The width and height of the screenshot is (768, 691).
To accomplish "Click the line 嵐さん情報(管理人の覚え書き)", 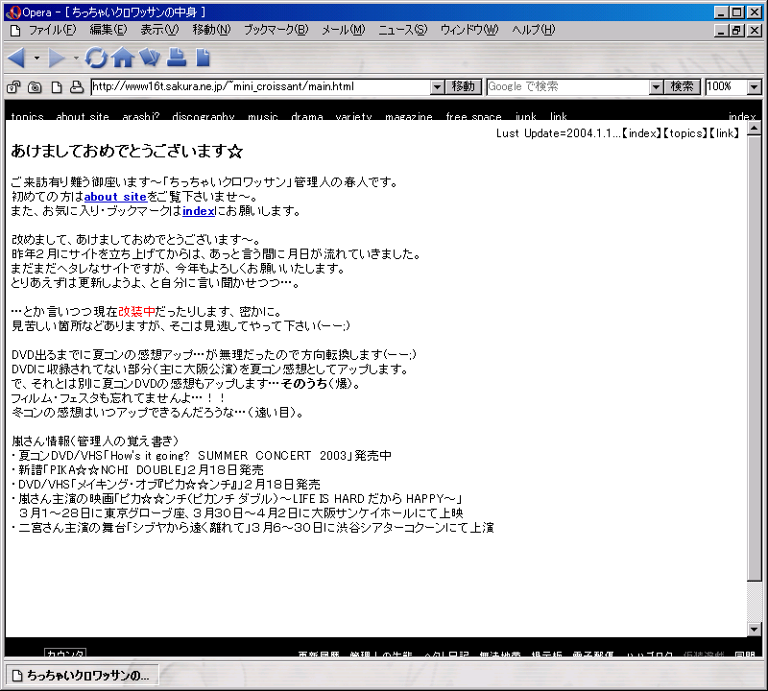I will (x=94, y=441).
